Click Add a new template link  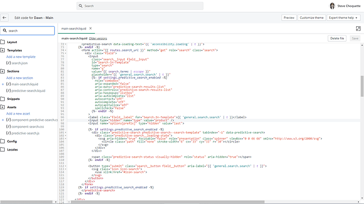tap(21, 57)
